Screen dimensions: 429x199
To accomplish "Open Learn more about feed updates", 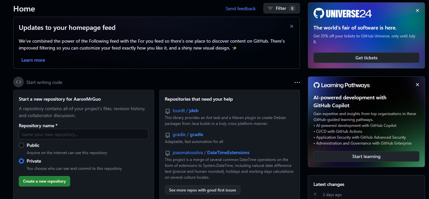I will [x=33, y=60].
